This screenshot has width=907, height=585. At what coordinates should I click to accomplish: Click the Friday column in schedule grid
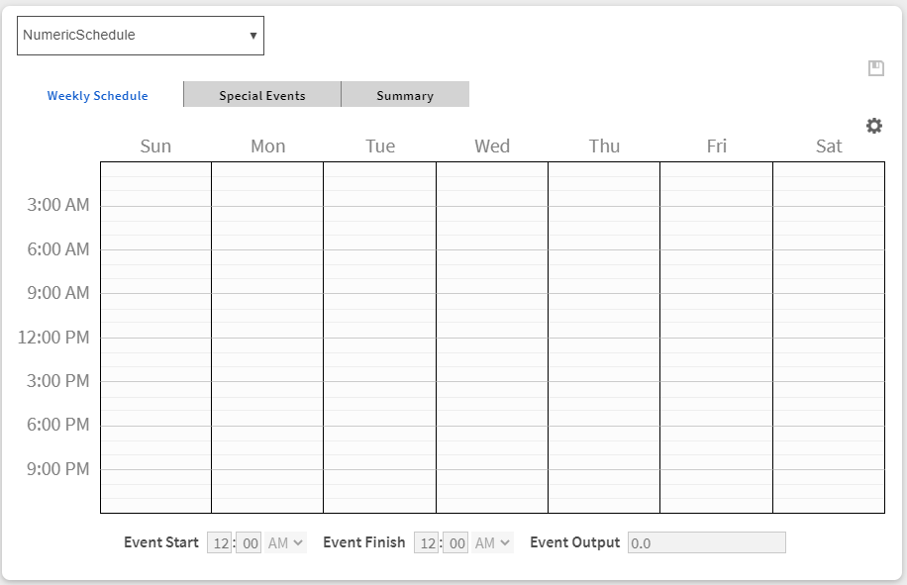(717, 337)
